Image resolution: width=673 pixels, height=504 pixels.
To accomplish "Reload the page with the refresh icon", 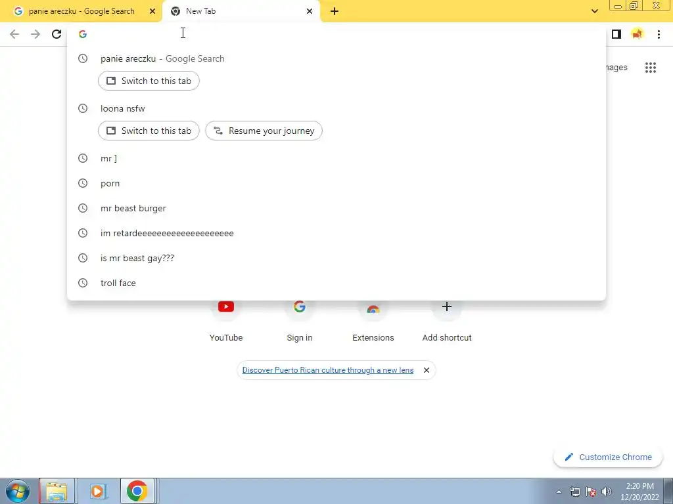I will pos(57,34).
